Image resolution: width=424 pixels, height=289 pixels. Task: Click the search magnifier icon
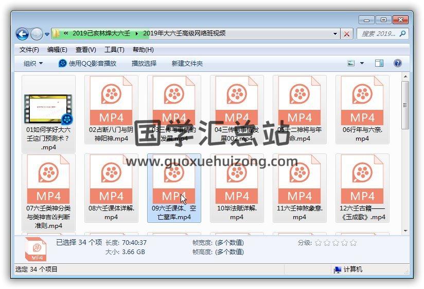coord(402,34)
